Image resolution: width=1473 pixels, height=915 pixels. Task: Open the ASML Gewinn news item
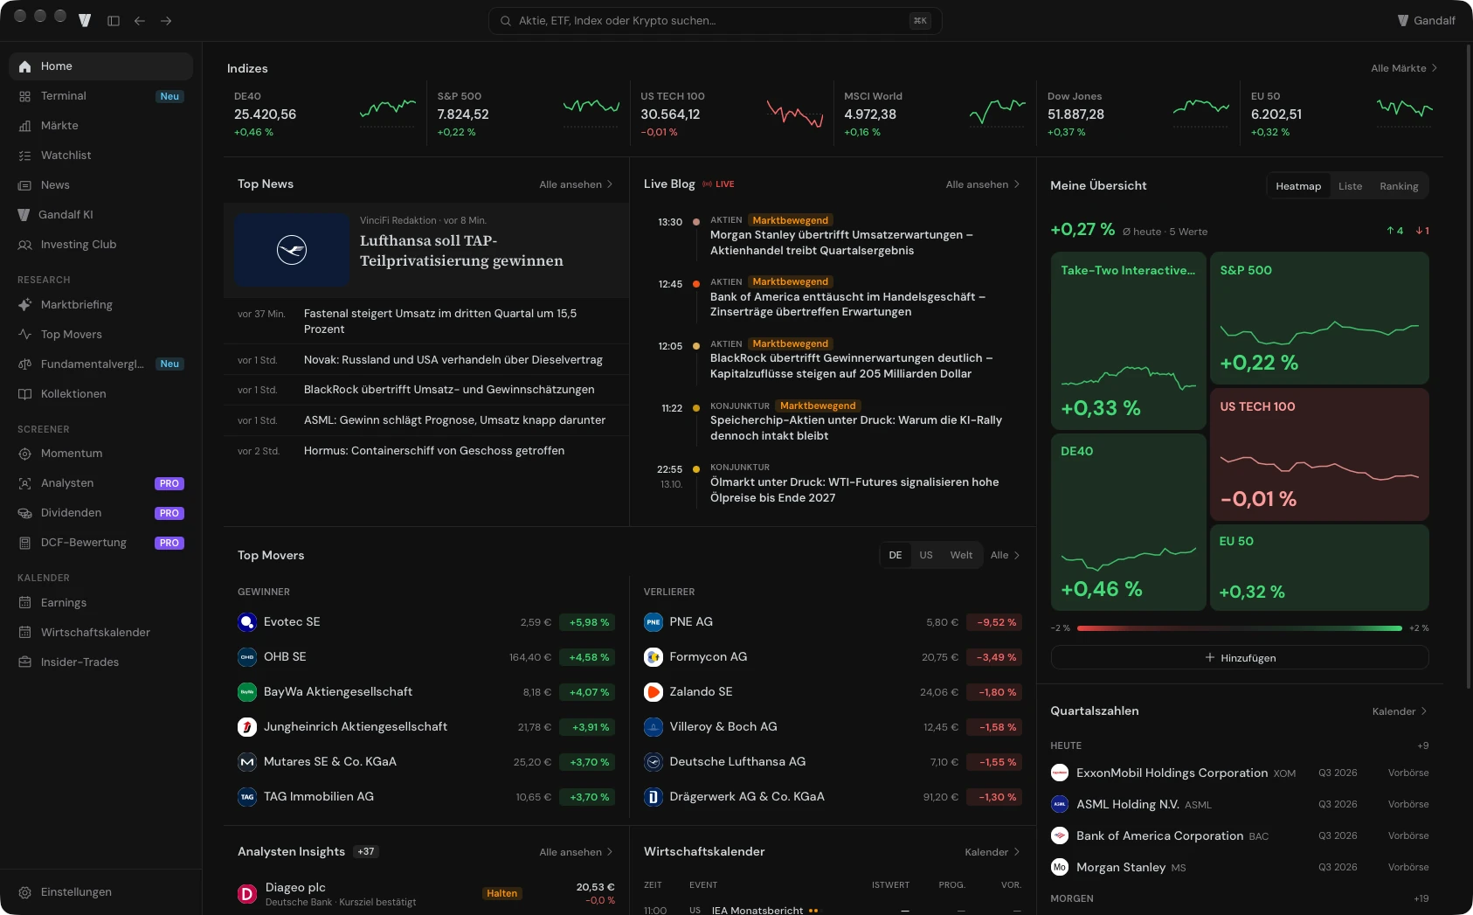(426, 420)
